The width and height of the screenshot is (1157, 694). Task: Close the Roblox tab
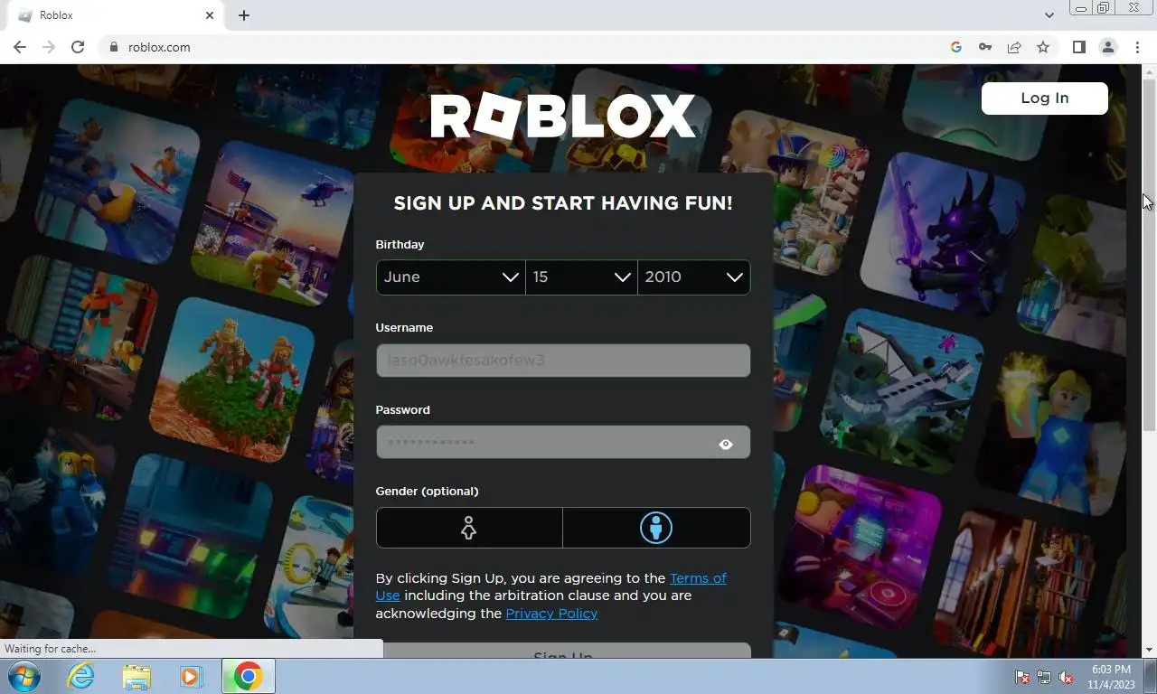pyautogui.click(x=210, y=15)
